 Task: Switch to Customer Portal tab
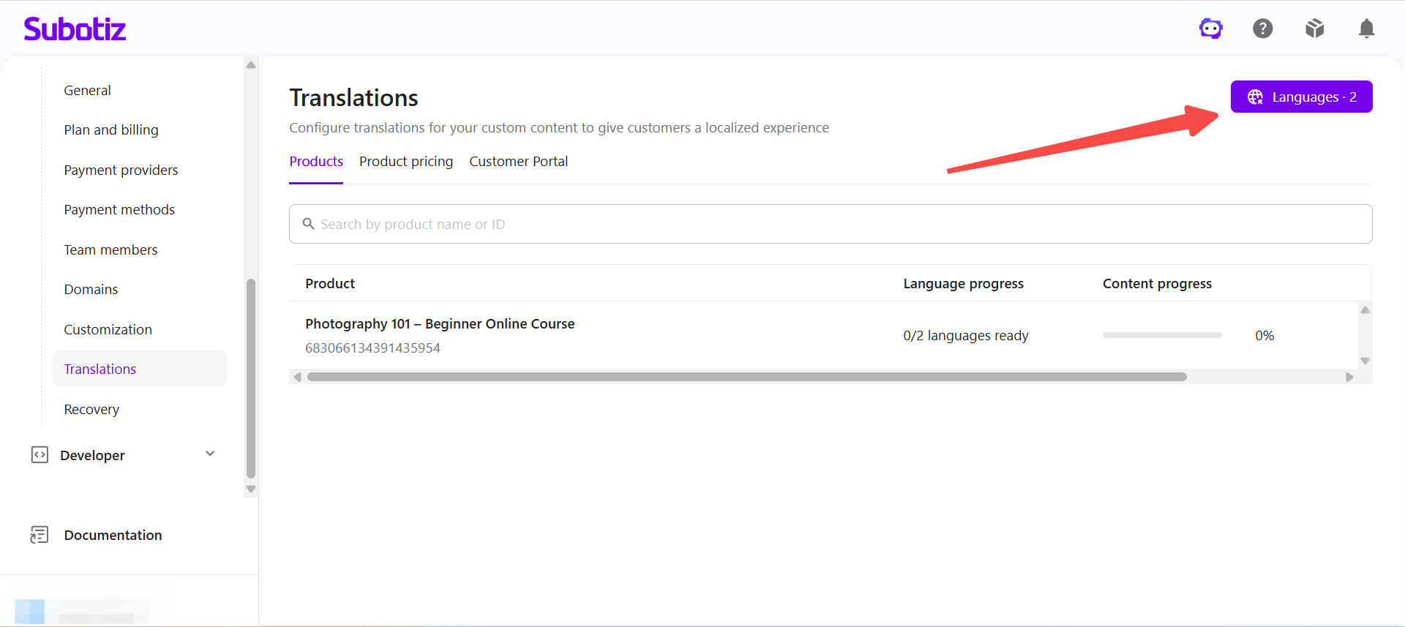coord(519,162)
